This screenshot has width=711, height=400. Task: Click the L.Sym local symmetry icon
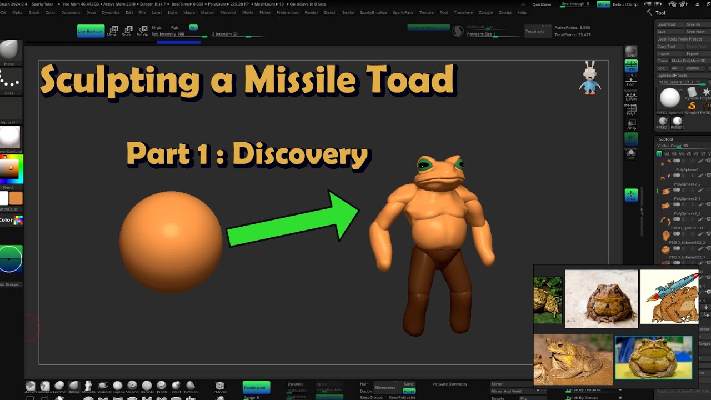(631, 96)
